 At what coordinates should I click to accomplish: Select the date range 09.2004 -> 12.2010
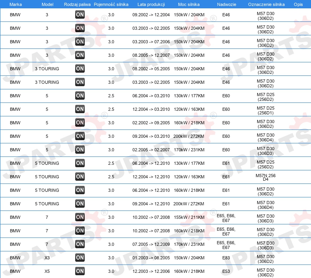[x=151, y=204]
